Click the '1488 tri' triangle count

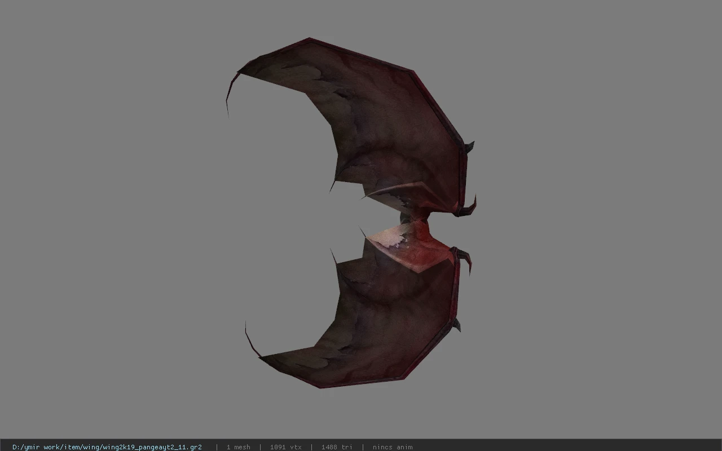click(337, 447)
